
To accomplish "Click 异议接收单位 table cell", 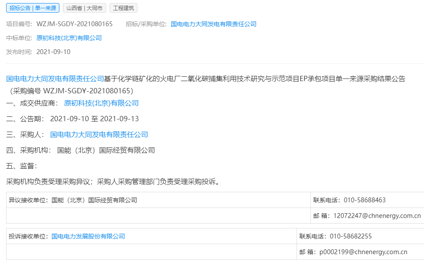I will pos(159,200).
